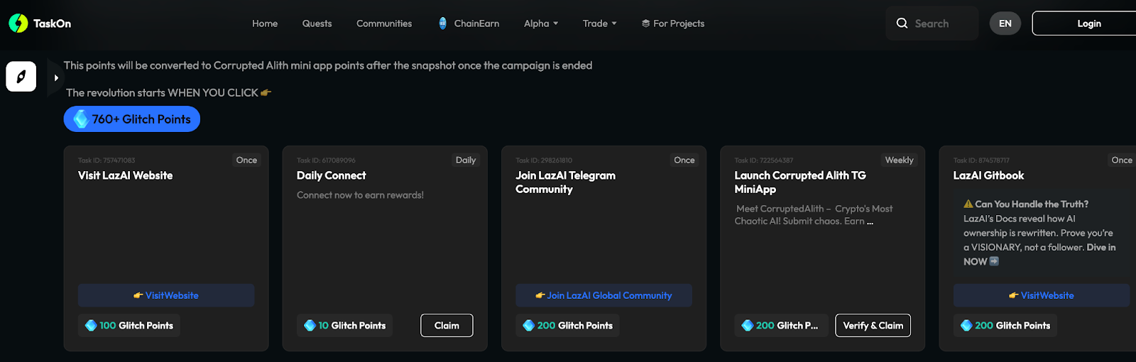Screen dimensions: 1136x362
Task: Open the Alpha dropdown menu
Action: 541,23
